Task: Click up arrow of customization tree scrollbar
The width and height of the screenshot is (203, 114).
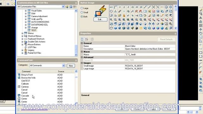Action: tap(76, 11)
